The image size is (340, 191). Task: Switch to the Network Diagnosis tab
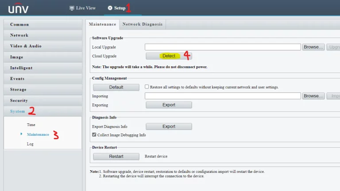click(143, 24)
